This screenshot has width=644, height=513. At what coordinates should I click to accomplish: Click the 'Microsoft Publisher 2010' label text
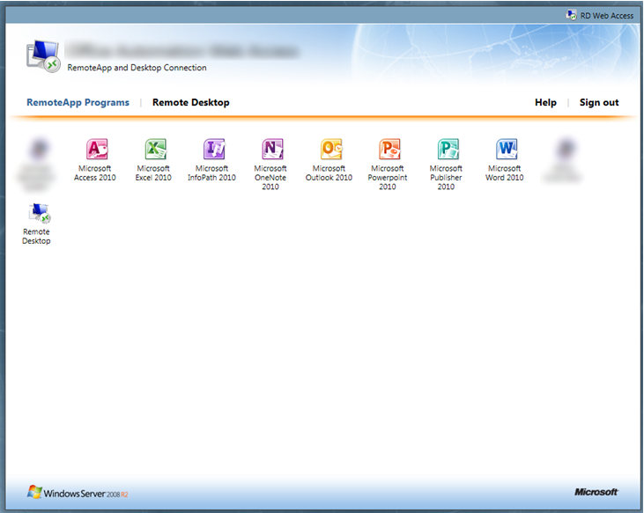coord(446,178)
